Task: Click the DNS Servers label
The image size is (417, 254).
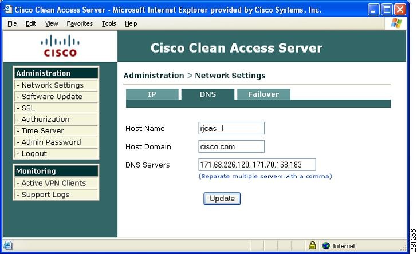Action: tap(147, 165)
